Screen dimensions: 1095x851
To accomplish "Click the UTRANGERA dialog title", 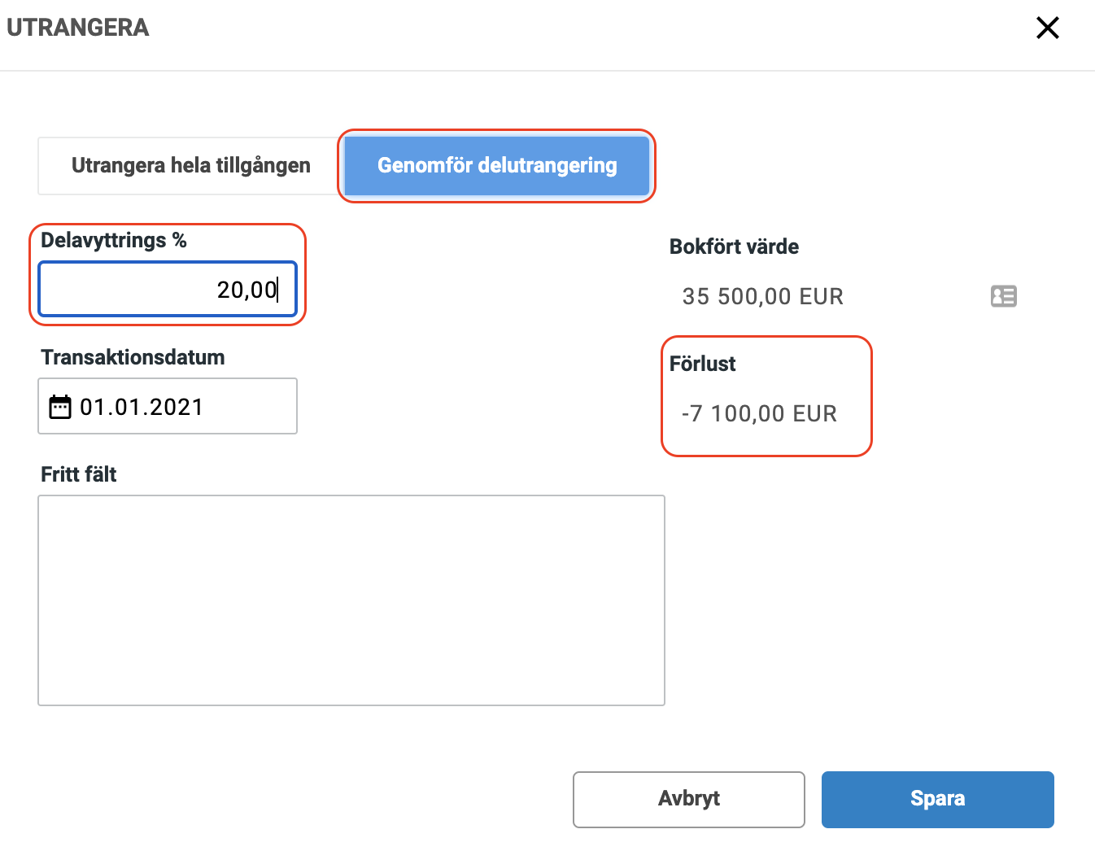I will tap(77, 28).
